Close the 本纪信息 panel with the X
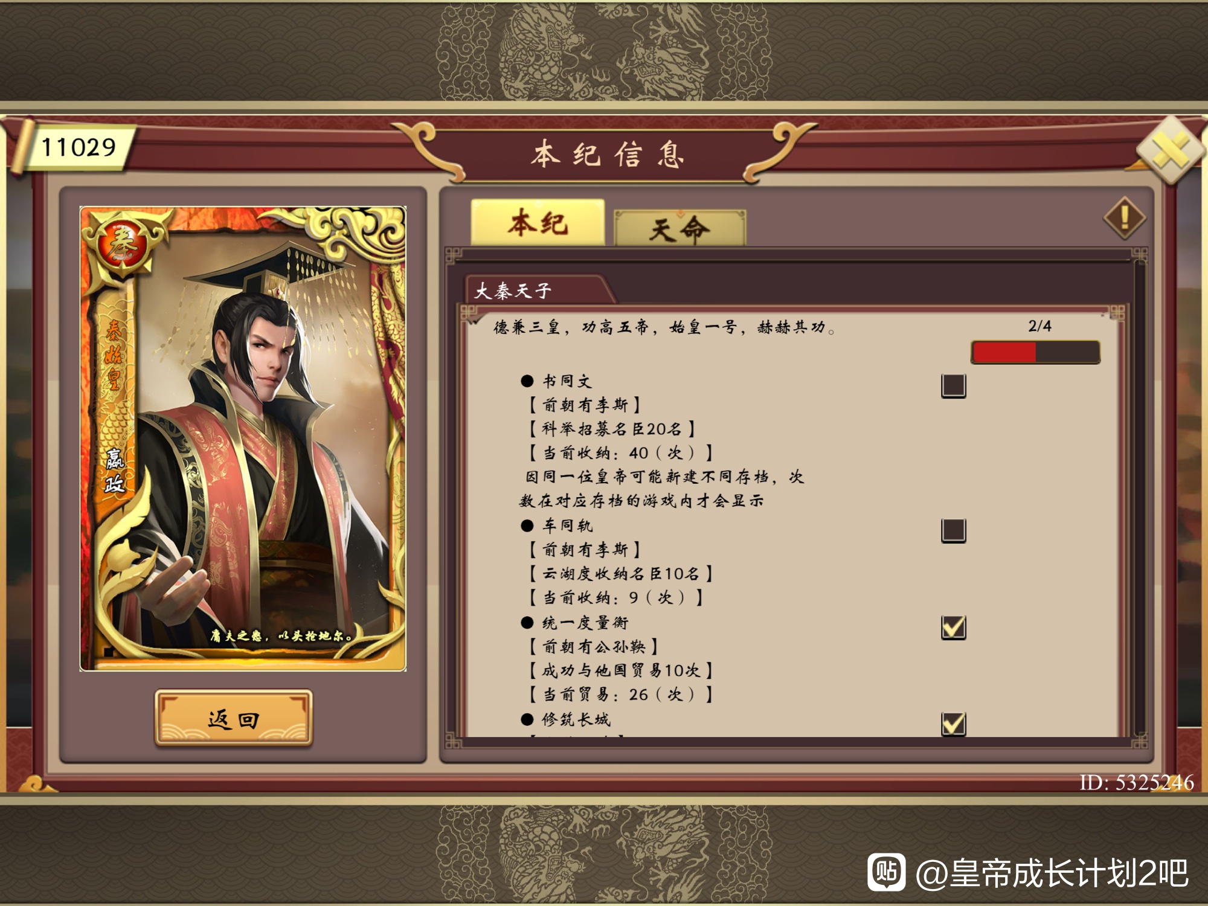Screen dimensions: 1208x906 point(1171,150)
